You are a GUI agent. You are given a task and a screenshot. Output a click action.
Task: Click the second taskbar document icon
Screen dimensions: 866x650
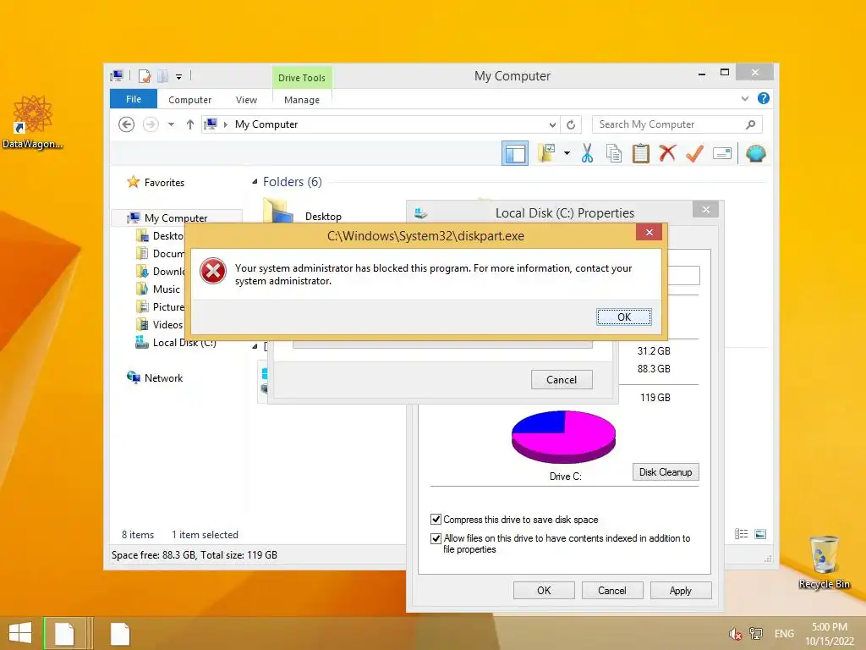pos(120,633)
